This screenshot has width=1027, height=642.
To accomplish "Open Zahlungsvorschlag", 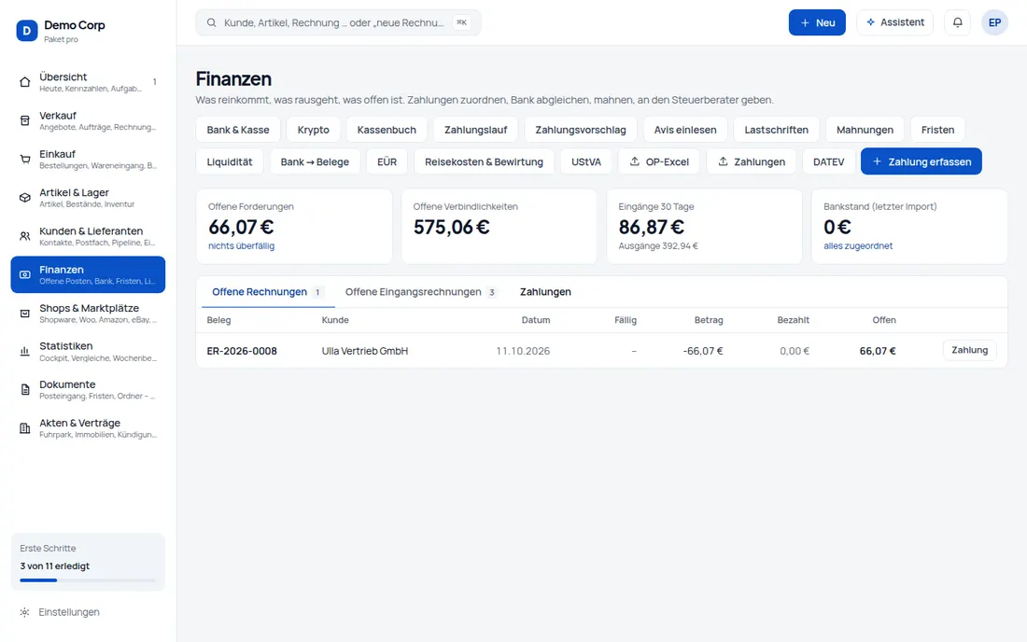I will [581, 130].
